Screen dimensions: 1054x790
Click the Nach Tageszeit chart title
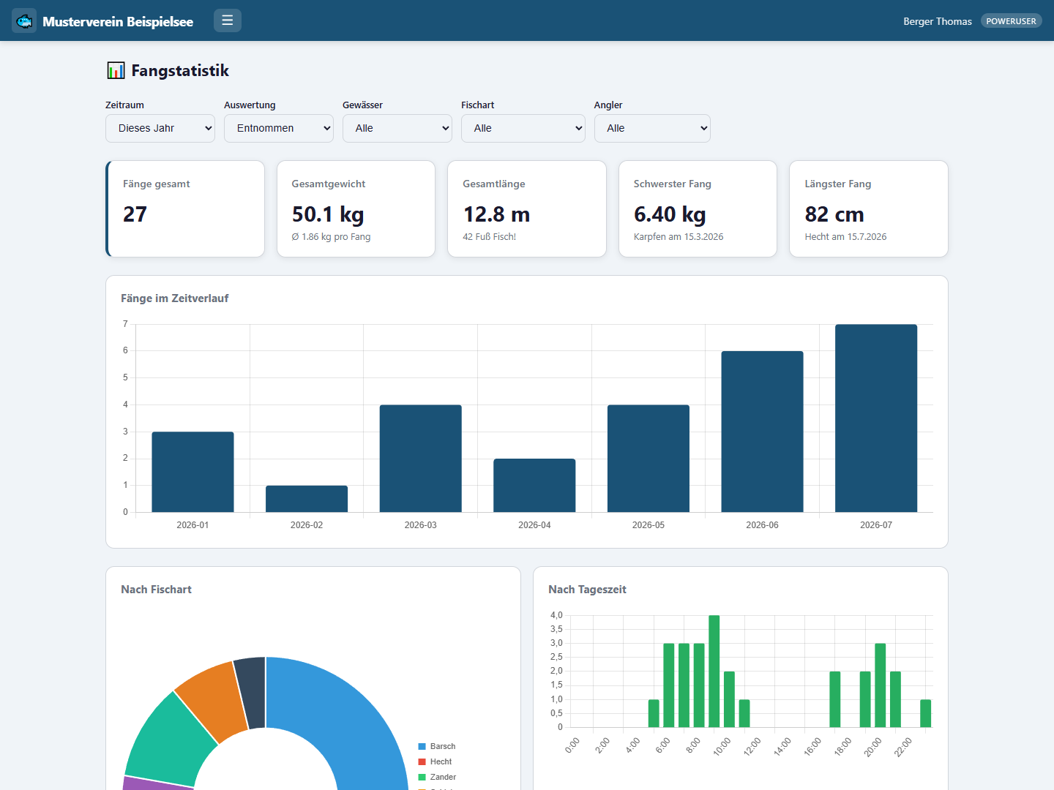point(587,590)
